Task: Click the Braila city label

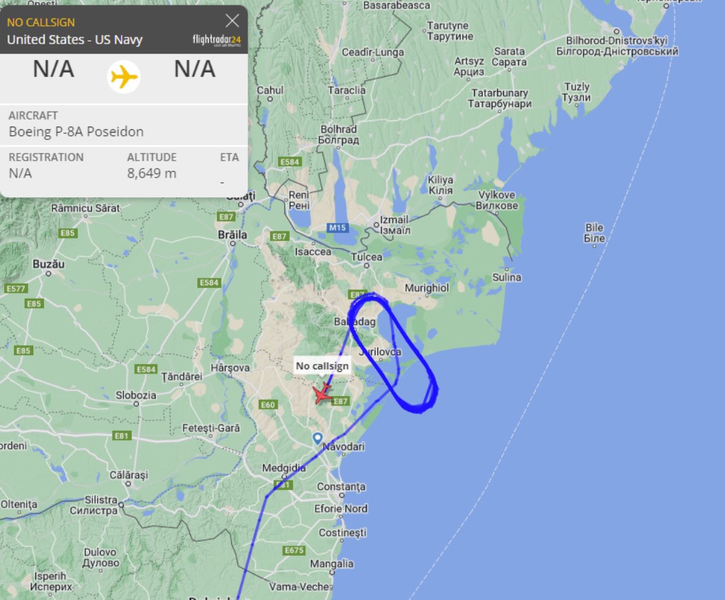Action: [233, 235]
